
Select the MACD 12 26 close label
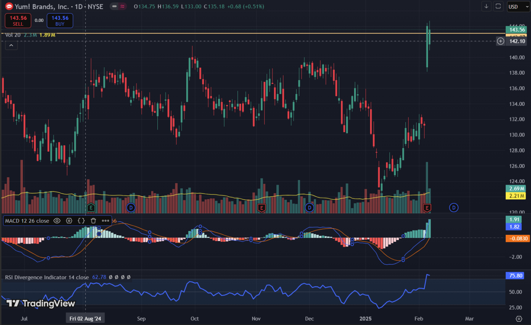tap(27, 221)
